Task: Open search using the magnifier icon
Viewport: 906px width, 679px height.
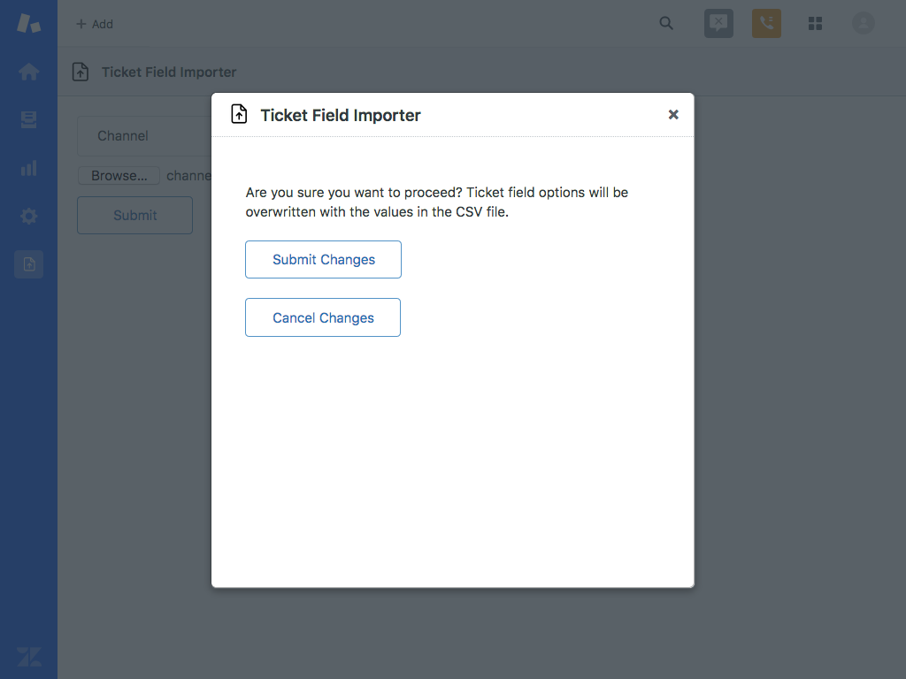Action: point(666,23)
